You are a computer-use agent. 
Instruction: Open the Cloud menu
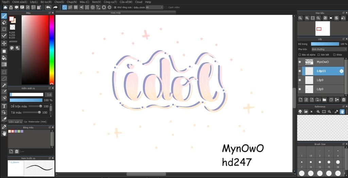click(139, 2)
